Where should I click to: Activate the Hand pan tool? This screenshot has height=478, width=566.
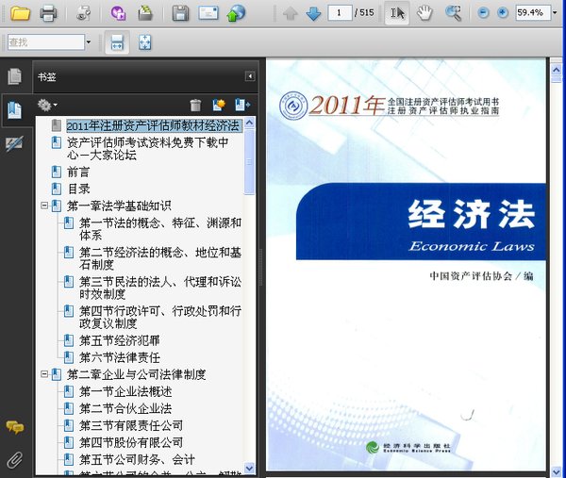coord(424,13)
